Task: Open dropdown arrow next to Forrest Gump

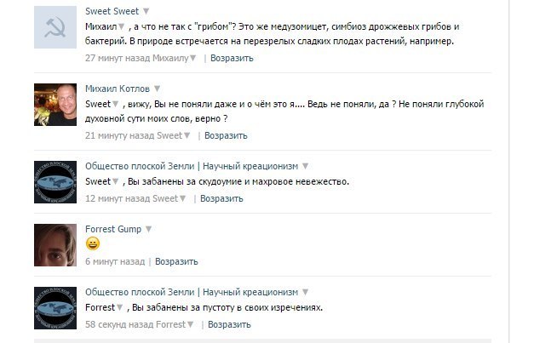Action: (148, 229)
